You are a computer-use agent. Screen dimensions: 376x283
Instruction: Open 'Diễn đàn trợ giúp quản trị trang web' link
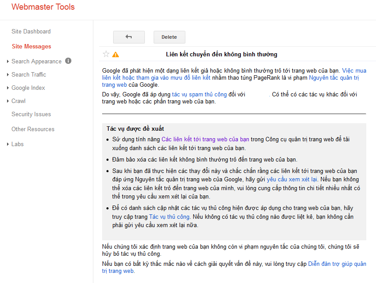[337, 264]
